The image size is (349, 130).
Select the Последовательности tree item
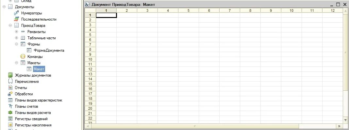[39, 19]
